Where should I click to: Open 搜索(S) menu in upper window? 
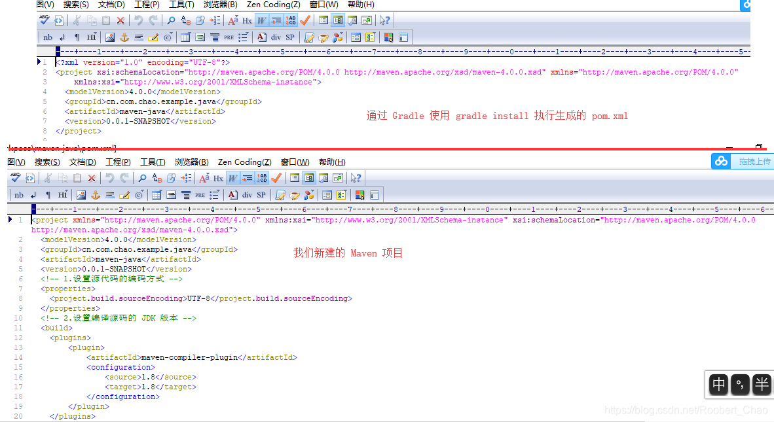pyautogui.click(x=76, y=5)
